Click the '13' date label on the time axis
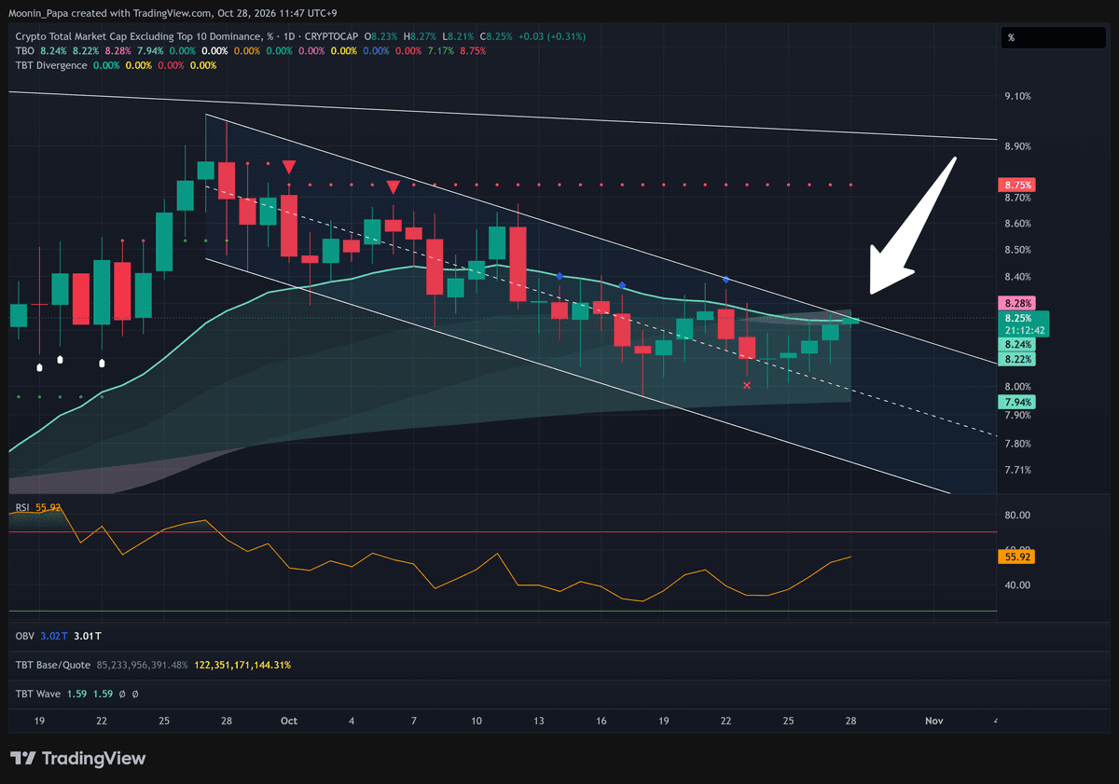This screenshot has height=784, width=1119. [539, 722]
